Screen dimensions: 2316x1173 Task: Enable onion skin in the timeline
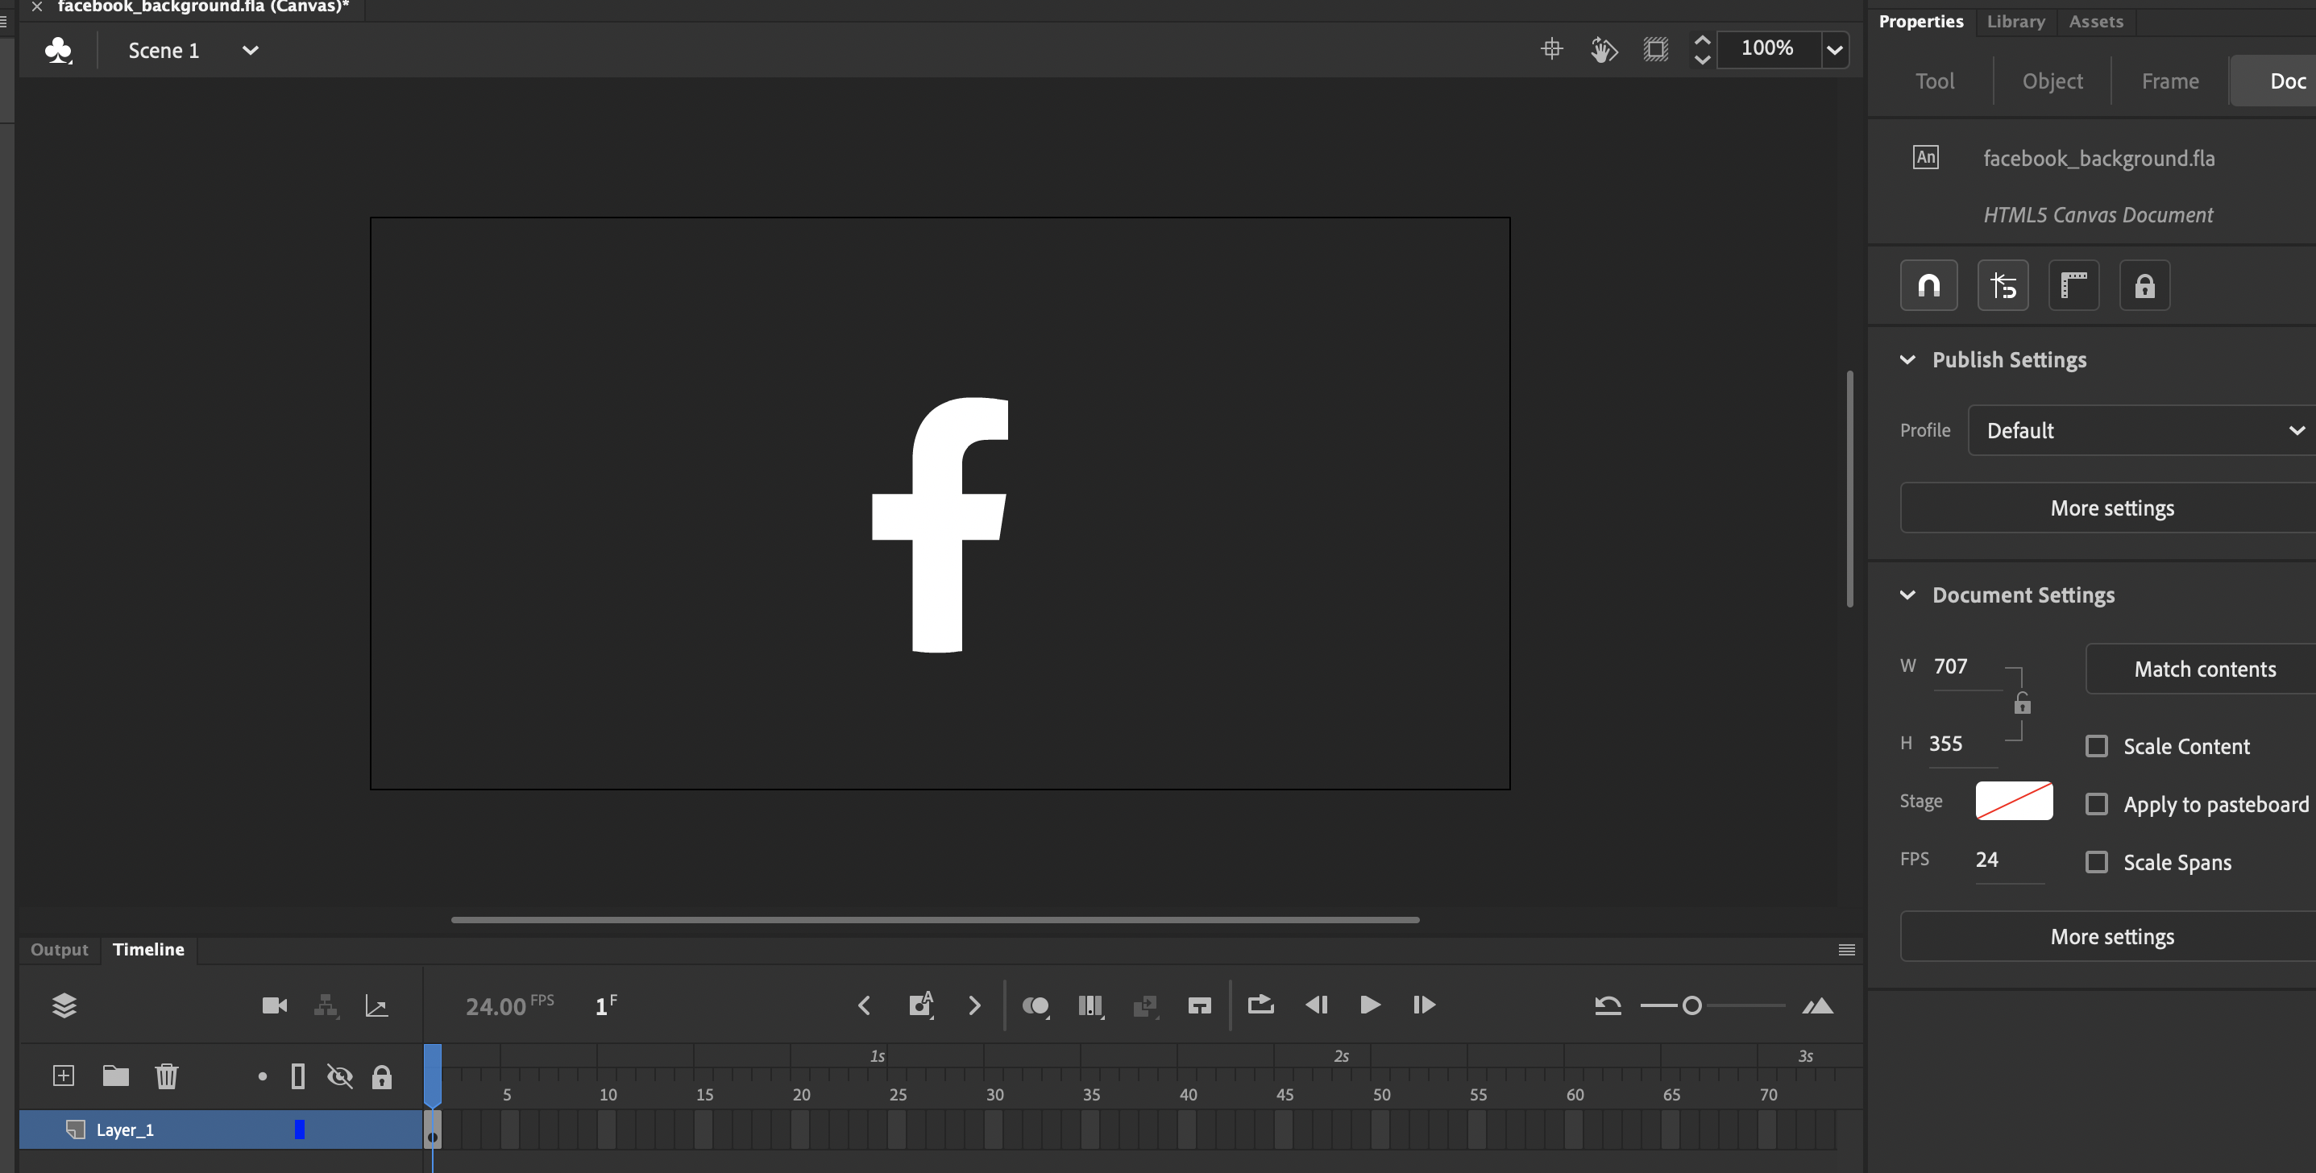pos(1035,1005)
